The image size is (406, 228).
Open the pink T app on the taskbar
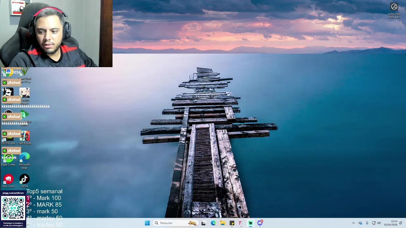pyautogui.click(x=240, y=223)
